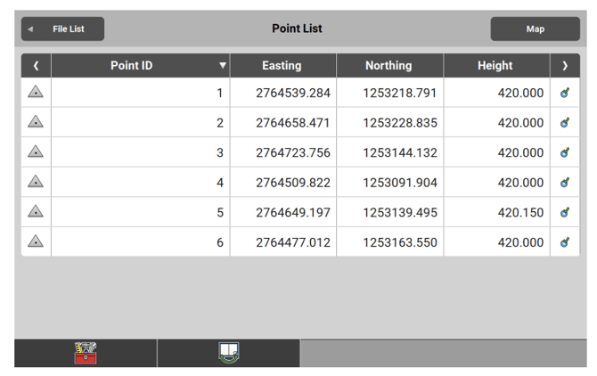Click the triangle point icon for point 4
This screenshot has height=376, width=597.
(37, 182)
